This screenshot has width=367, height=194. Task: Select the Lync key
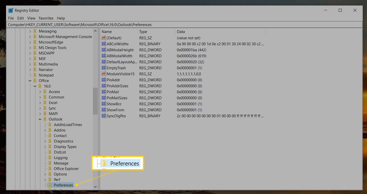tap(52, 108)
